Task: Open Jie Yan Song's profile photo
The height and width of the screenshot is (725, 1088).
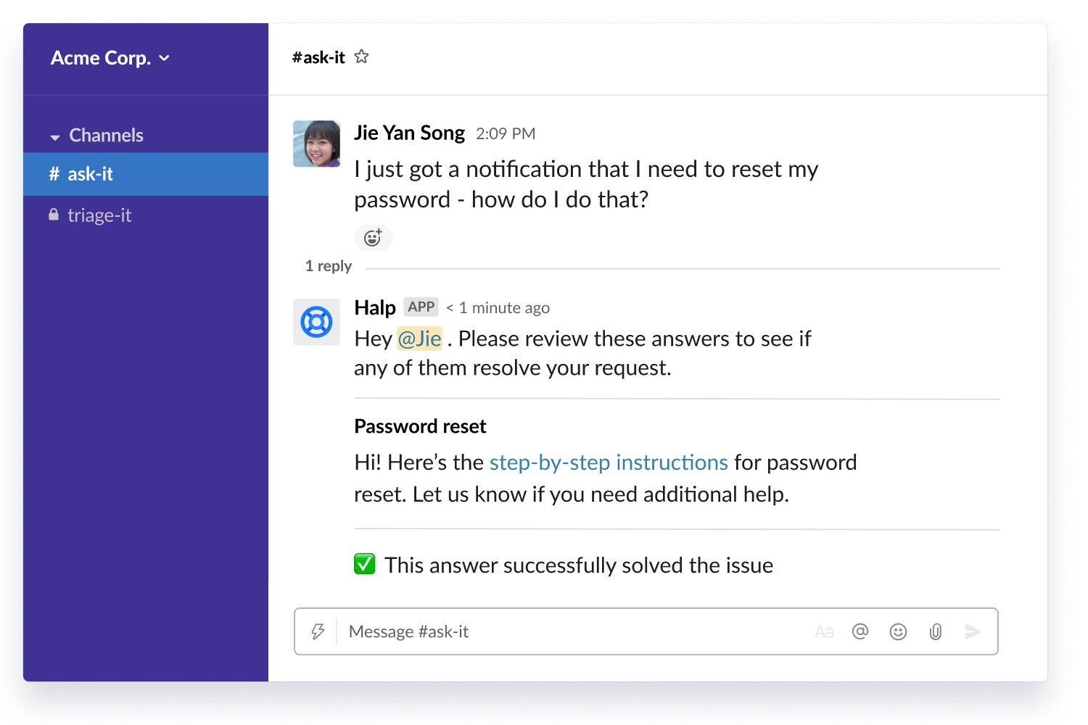Action: (x=316, y=144)
